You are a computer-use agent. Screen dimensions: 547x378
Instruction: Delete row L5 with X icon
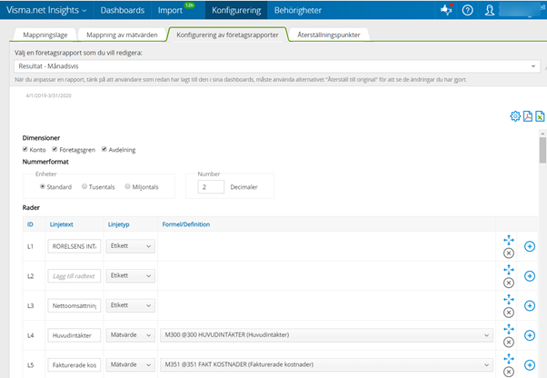509,372
